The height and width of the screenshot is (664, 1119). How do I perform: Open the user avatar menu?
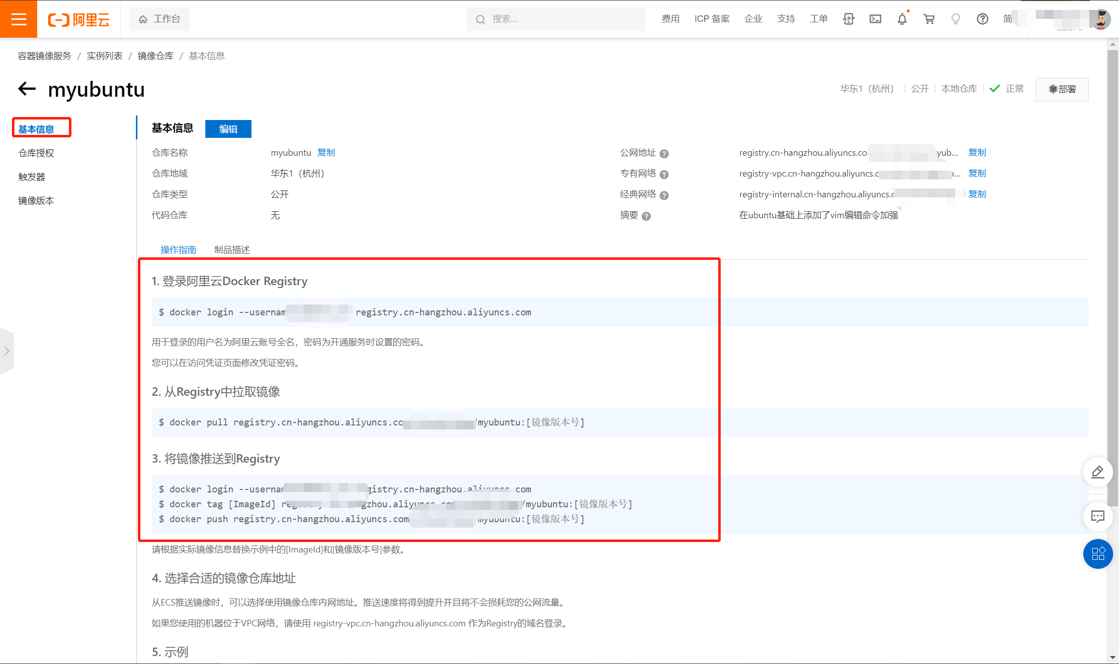point(1101,19)
